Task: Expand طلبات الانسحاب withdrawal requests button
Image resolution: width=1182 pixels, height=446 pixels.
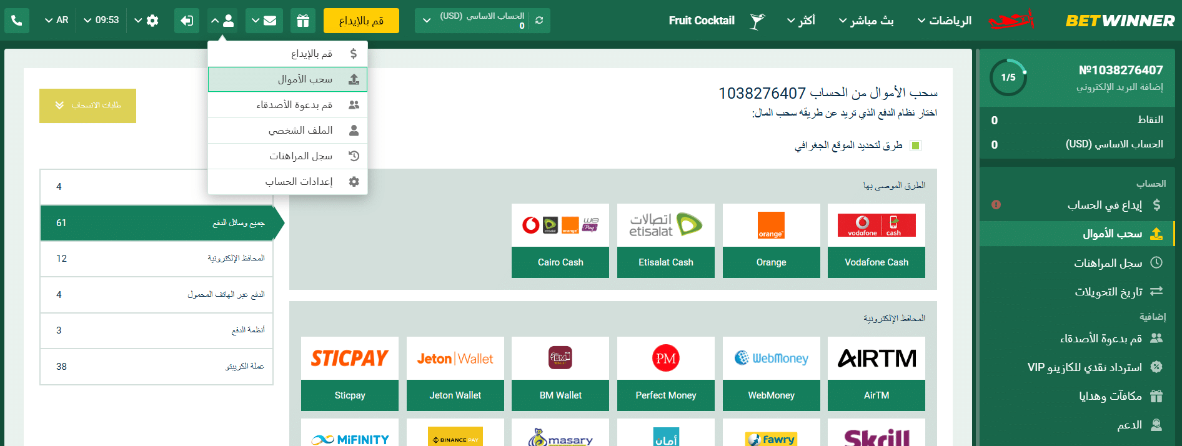Action: (87, 106)
